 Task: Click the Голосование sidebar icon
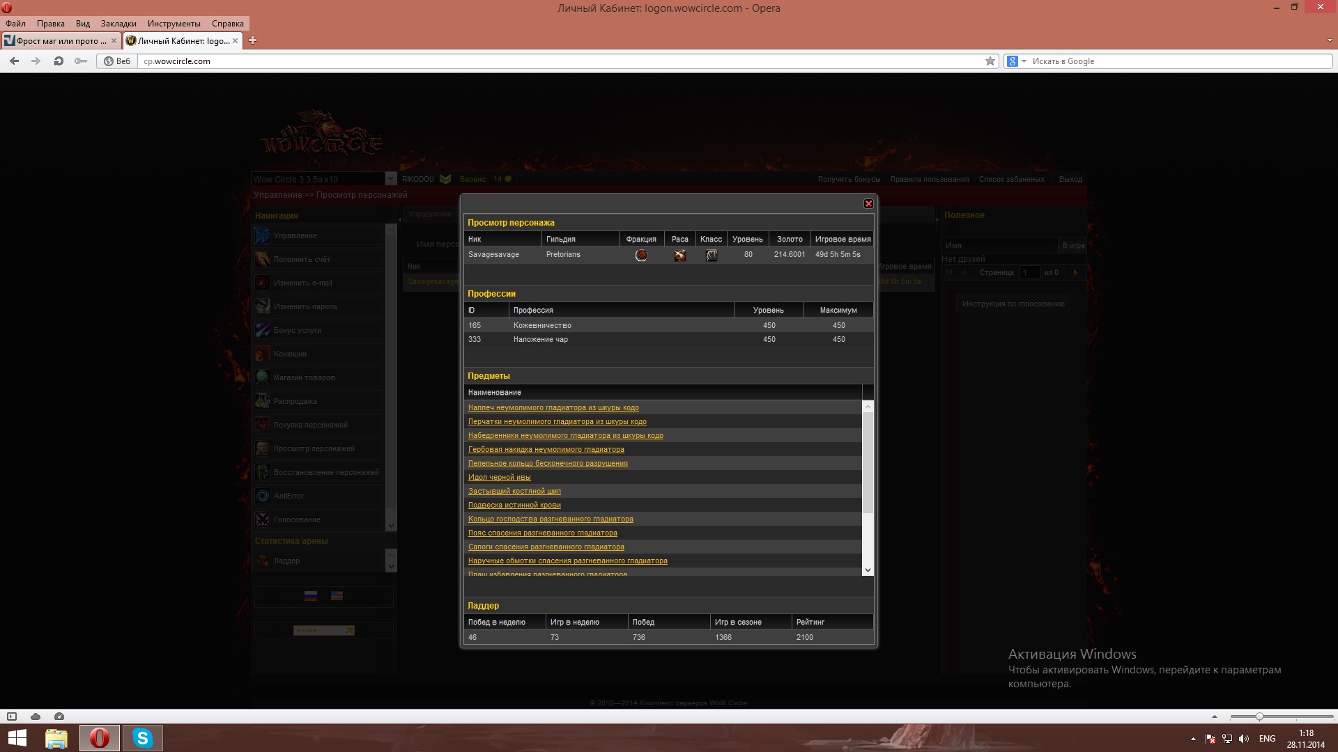[x=263, y=519]
